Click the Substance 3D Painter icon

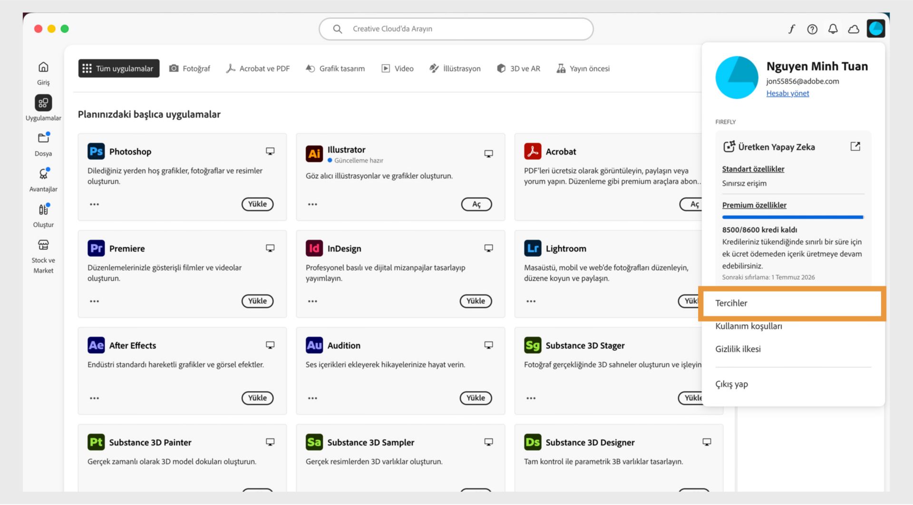point(96,442)
